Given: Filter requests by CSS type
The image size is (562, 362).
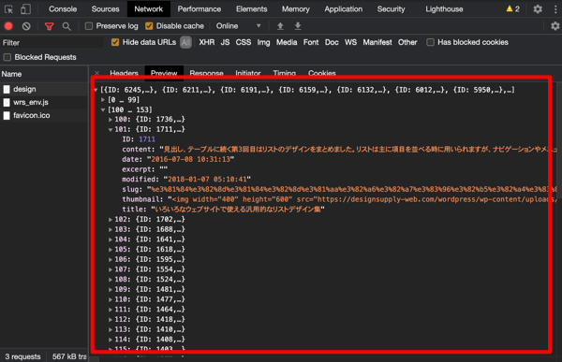Looking at the screenshot, I should 244,42.
